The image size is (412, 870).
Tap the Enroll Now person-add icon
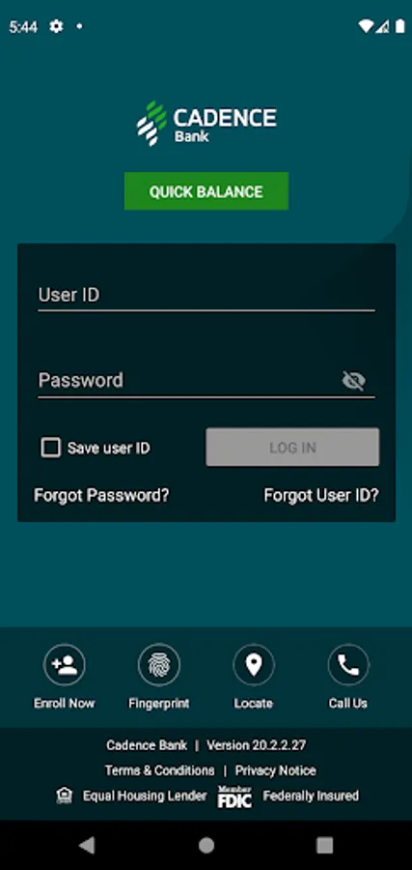point(65,664)
